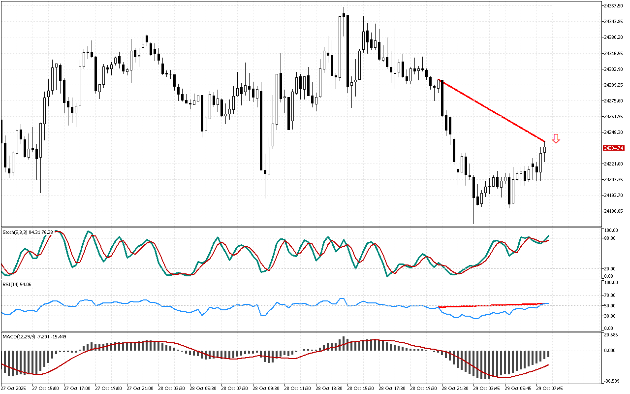The image size is (630, 394).
Task: Click the 28 Oct 13:30 time label
Action: point(329,388)
